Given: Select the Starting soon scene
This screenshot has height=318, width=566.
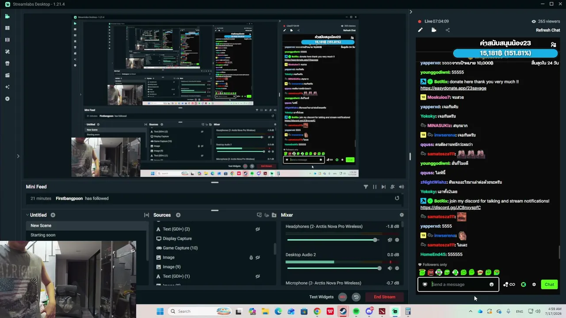Looking at the screenshot, I should 86,235.
